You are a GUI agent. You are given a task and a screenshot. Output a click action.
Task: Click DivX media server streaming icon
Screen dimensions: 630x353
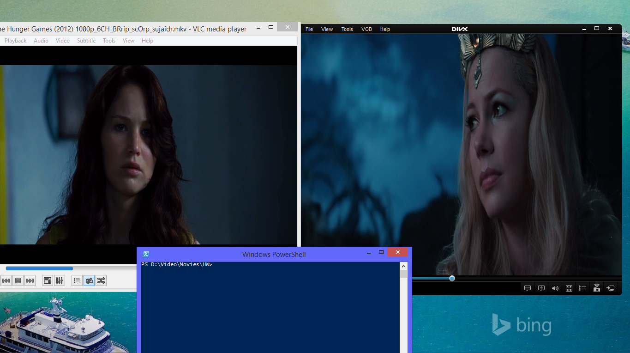pyautogui.click(x=597, y=288)
